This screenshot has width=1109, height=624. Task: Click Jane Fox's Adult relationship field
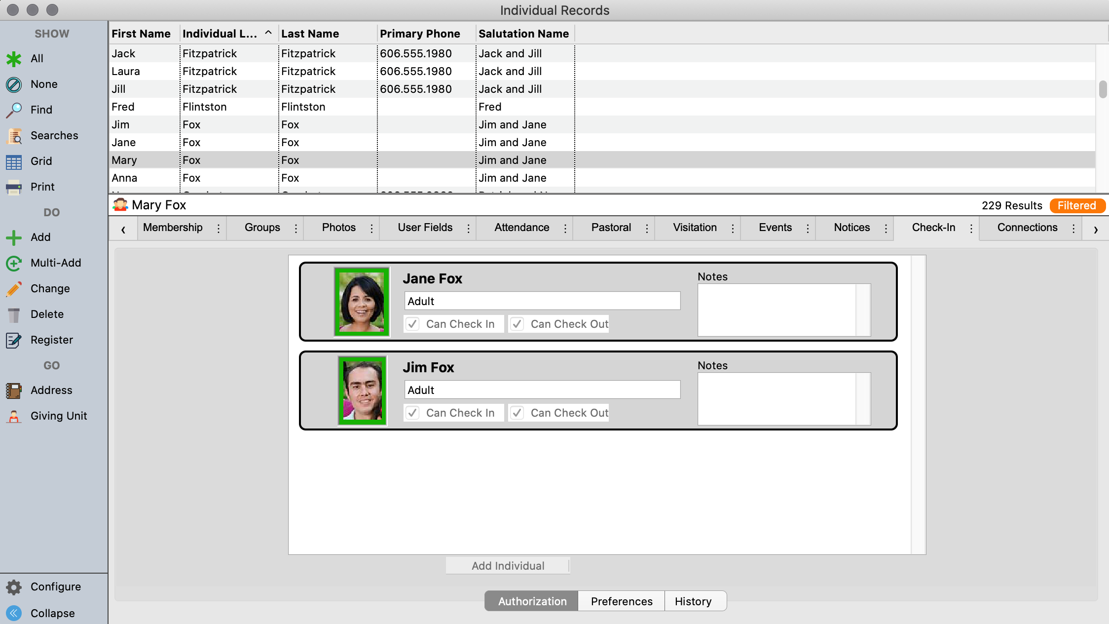[542, 301]
